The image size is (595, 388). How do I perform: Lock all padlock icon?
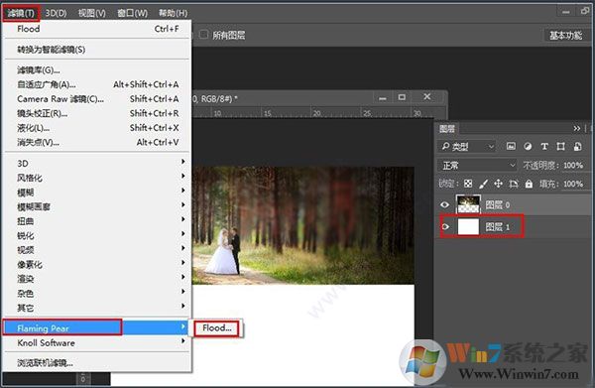click(529, 184)
